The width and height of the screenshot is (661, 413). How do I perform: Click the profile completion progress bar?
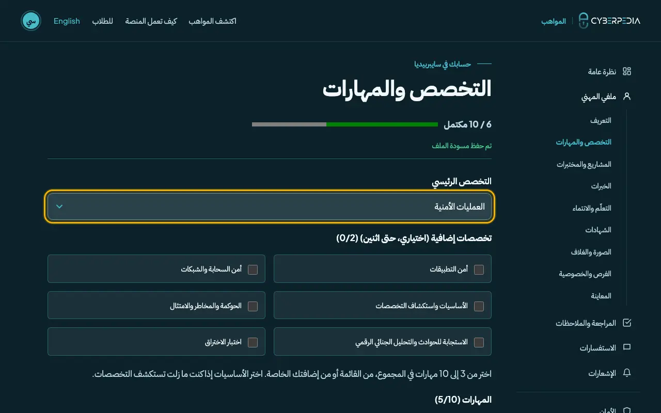pyautogui.click(x=345, y=124)
